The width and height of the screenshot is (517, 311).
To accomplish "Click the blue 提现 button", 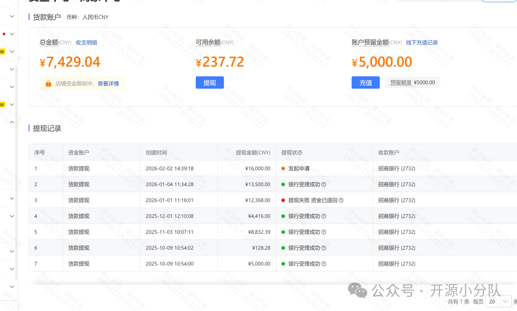I will coord(210,82).
